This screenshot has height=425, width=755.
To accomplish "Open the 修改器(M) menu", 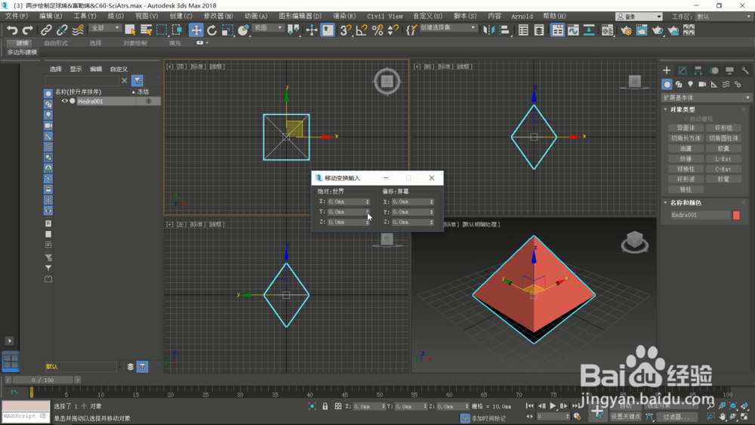I will 218,16.
